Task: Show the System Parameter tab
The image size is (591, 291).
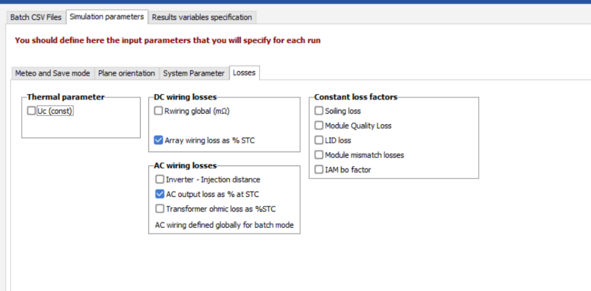Action: [194, 73]
